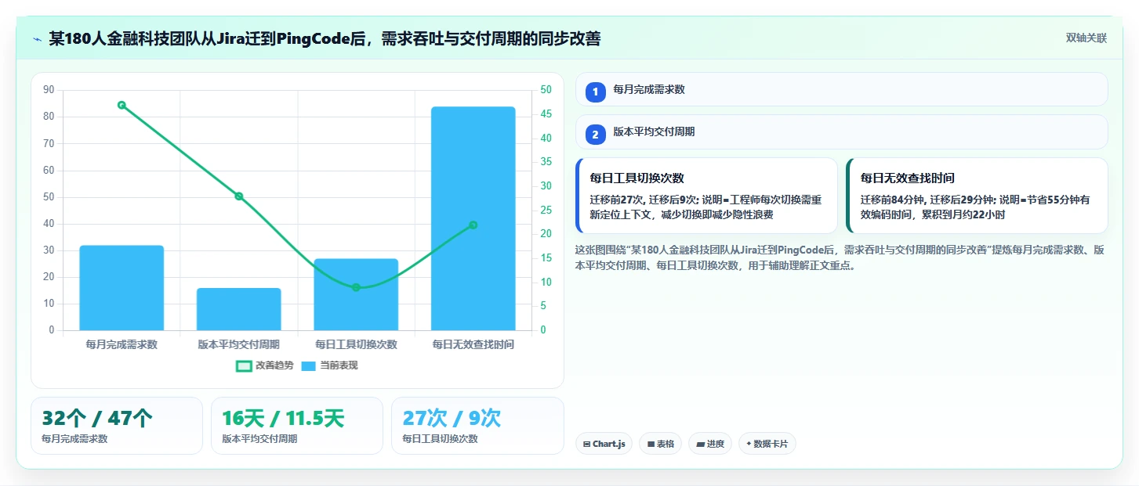Toggle the 改善趋势 legend entry
1139x486 pixels.
click(264, 365)
